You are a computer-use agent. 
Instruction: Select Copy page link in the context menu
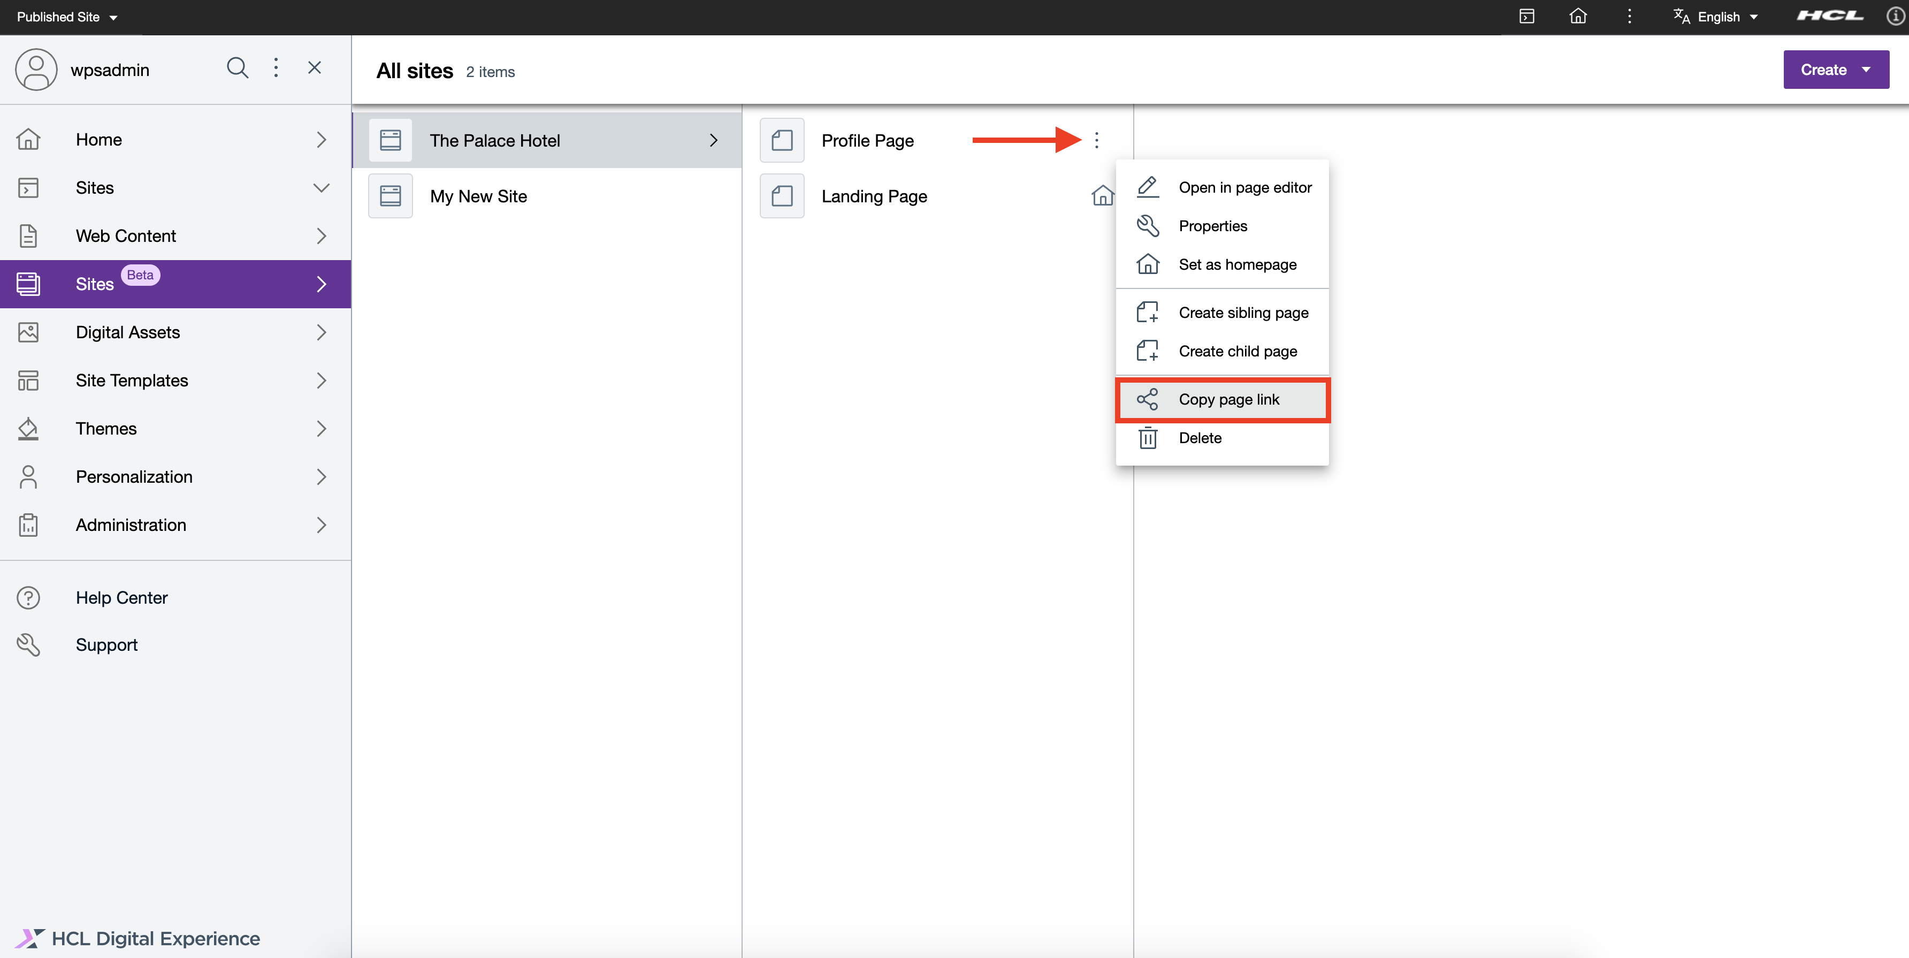coord(1230,399)
